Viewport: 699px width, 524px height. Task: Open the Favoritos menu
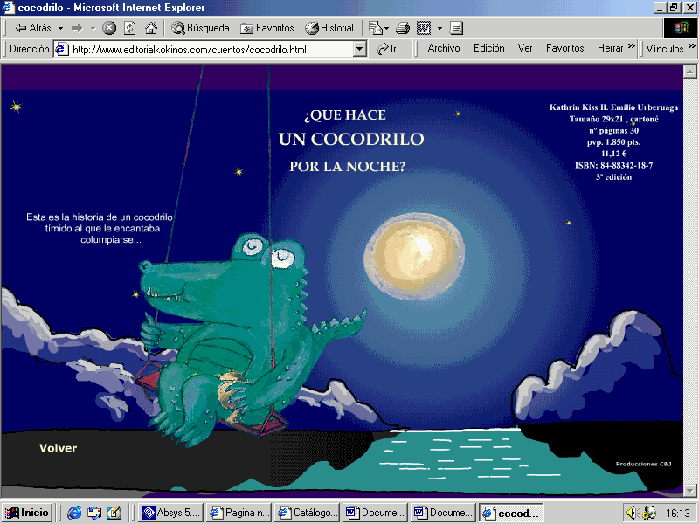[564, 48]
